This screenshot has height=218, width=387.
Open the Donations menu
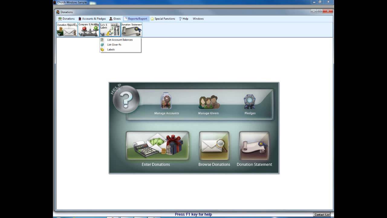click(x=67, y=19)
